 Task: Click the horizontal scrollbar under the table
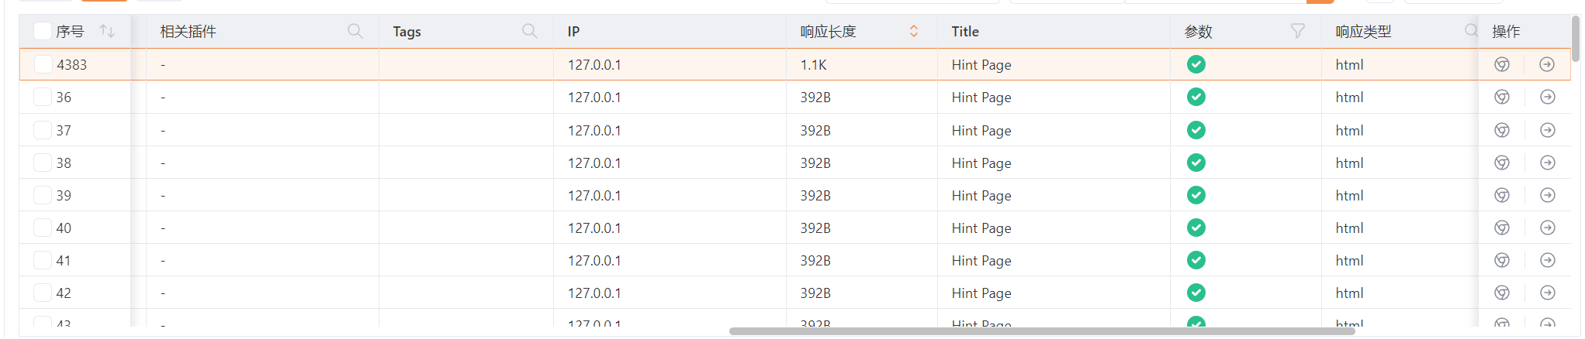click(x=1041, y=331)
